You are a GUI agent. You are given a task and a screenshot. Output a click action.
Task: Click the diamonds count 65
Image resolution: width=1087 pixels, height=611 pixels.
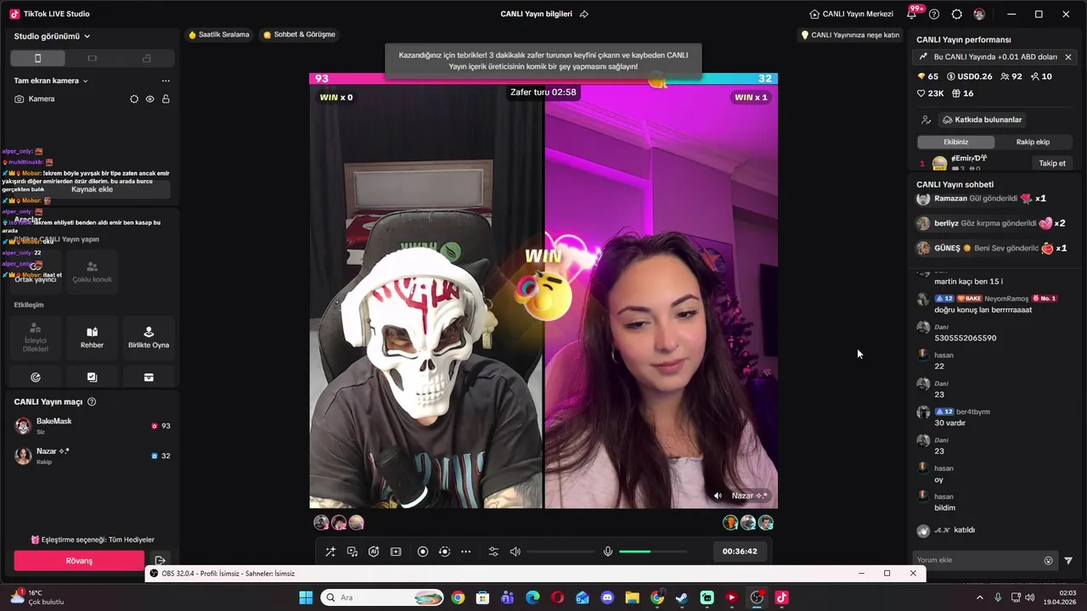(x=927, y=76)
